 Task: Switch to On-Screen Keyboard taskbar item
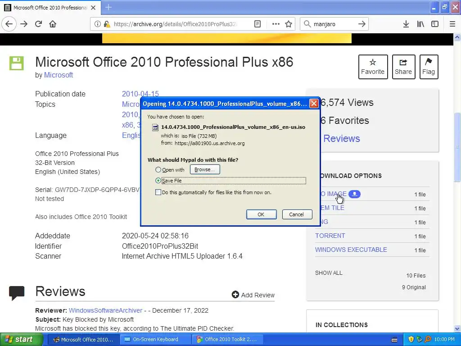(155, 340)
